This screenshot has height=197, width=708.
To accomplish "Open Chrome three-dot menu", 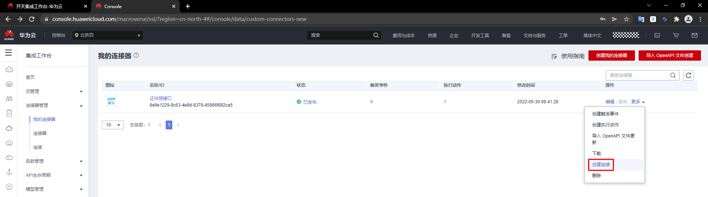I will [x=700, y=19].
